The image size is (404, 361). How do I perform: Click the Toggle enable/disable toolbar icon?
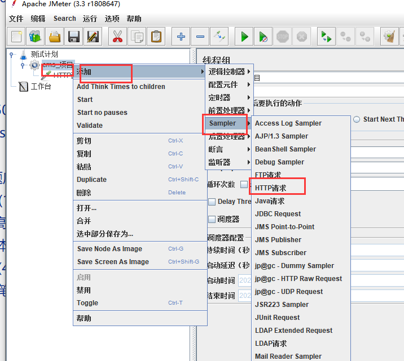[x=219, y=37]
